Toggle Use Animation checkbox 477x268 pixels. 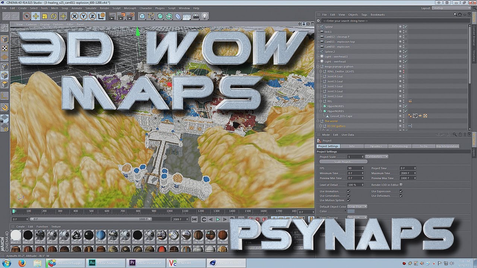pyautogui.click(x=348, y=191)
